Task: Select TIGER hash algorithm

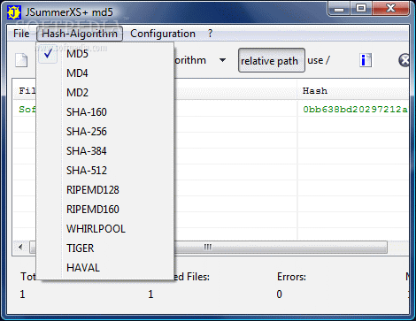Action: pyautogui.click(x=105, y=248)
